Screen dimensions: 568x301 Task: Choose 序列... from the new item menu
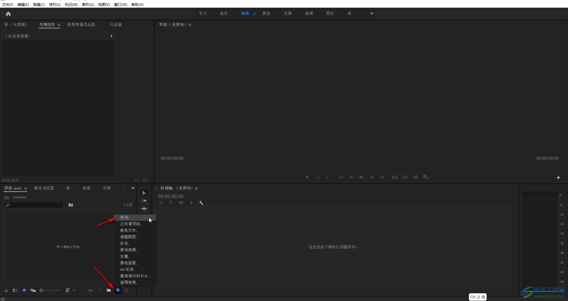(x=135, y=217)
